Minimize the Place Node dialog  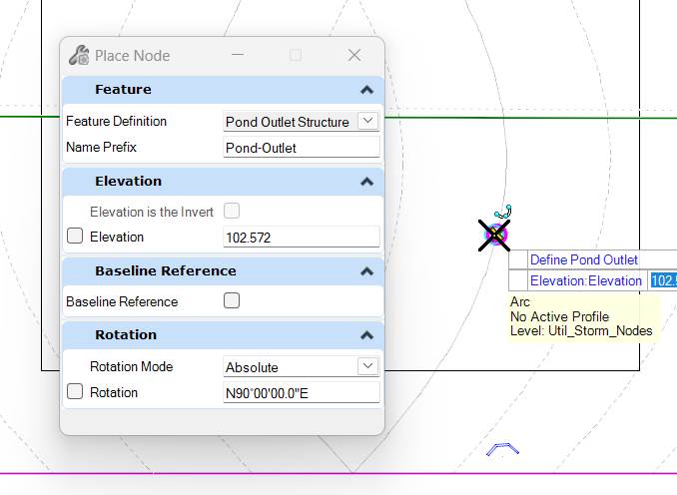(x=237, y=56)
